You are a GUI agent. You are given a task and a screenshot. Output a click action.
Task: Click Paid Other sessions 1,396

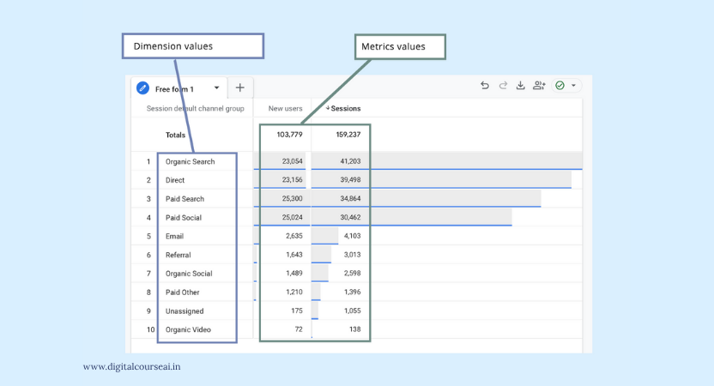(x=352, y=292)
